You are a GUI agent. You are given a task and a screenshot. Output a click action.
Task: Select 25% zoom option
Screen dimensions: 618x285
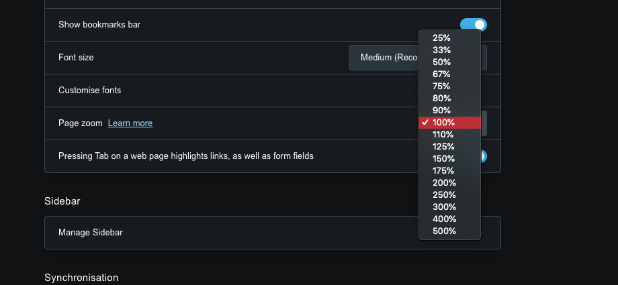pyautogui.click(x=442, y=38)
